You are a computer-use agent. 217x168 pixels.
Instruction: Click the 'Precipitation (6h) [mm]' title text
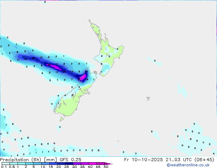pos(28,160)
